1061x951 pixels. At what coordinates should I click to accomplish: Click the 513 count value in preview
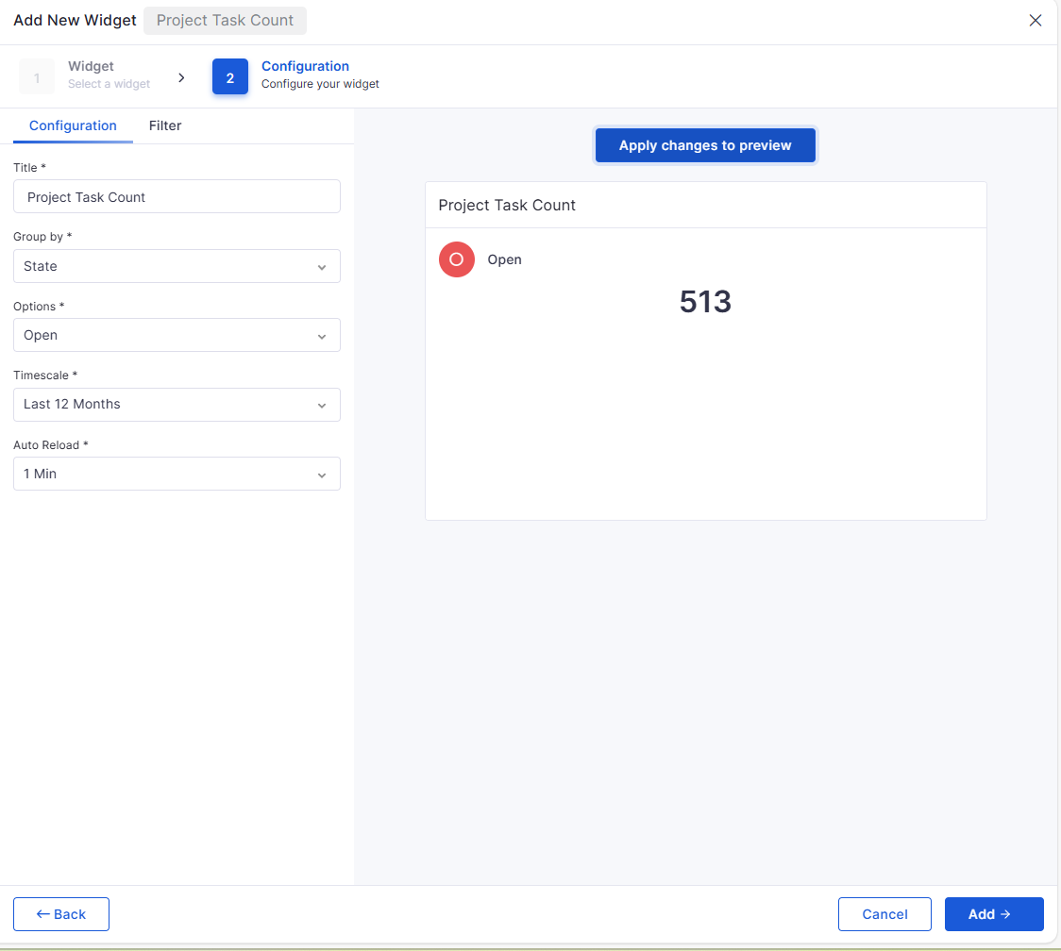(705, 302)
